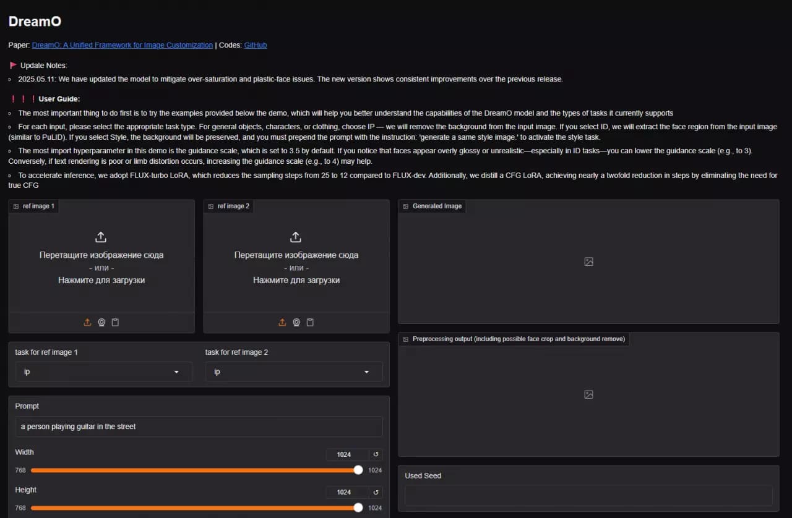Click the "task for ref image 1" label
The image size is (792, 518).
tap(46, 352)
